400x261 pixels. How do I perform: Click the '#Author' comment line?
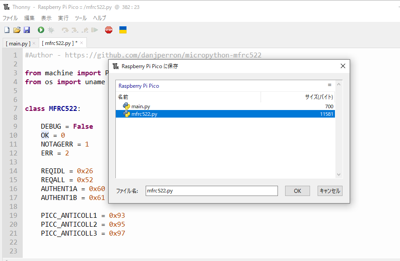click(143, 55)
